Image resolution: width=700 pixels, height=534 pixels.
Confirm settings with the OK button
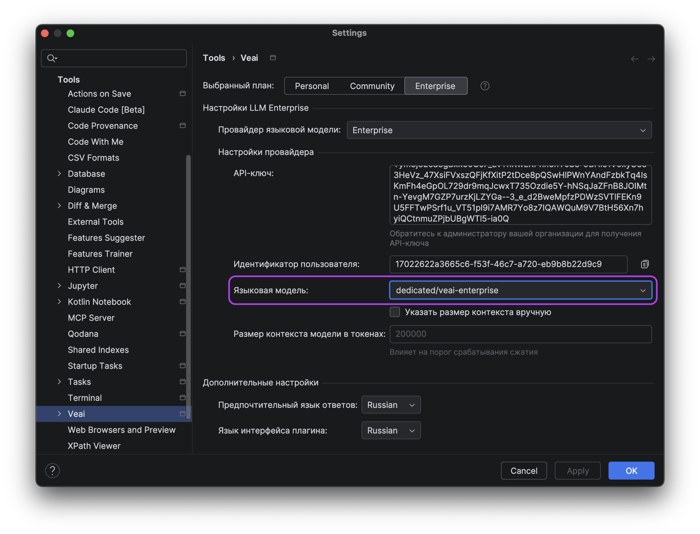[x=631, y=471]
